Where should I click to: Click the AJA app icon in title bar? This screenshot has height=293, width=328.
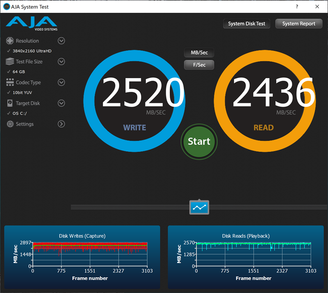pyautogui.click(x=7, y=7)
